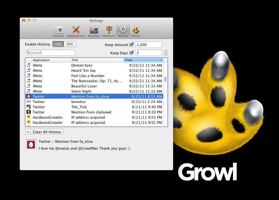This screenshot has height=200, width=279.
Task: Click the minus remove entry button
Action: point(28,132)
